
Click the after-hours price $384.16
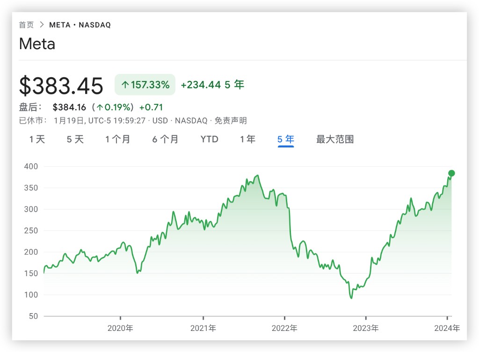pos(69,107)
